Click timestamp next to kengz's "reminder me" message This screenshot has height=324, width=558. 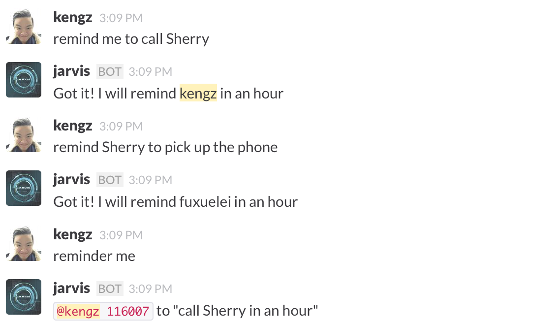pyautogui.click(x=121, y=235)
